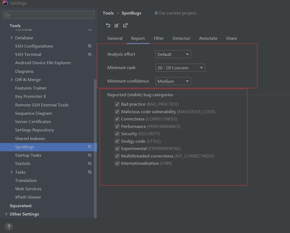The width and height of the screenshot is (290, 233).
Task: Disable Multithreaded correctness category
Action: [117, 156]
